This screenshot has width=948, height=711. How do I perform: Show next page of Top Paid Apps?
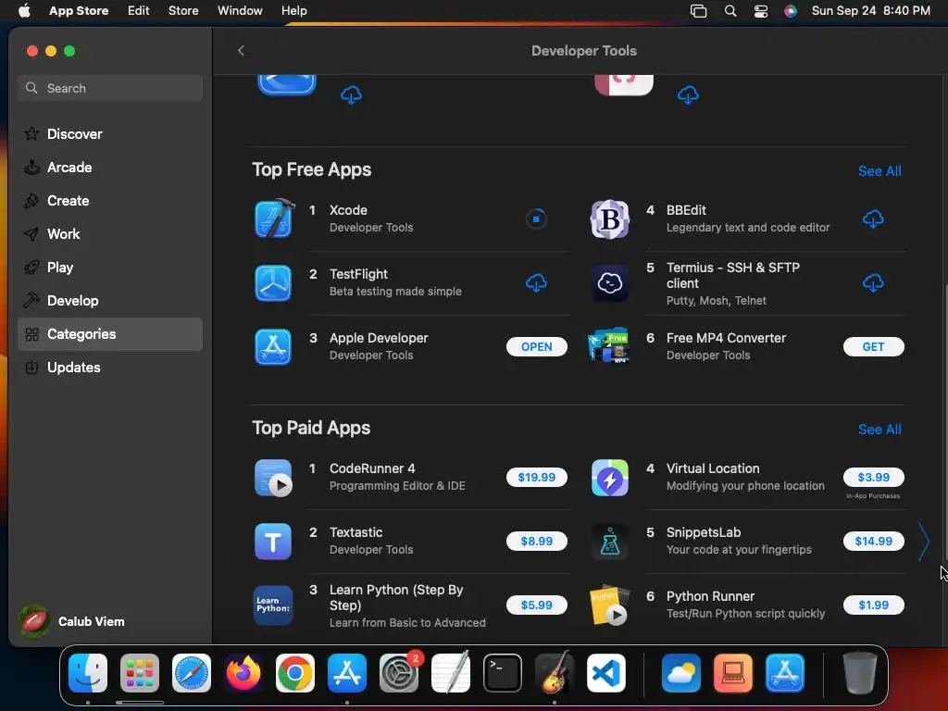tap(924, 542)
